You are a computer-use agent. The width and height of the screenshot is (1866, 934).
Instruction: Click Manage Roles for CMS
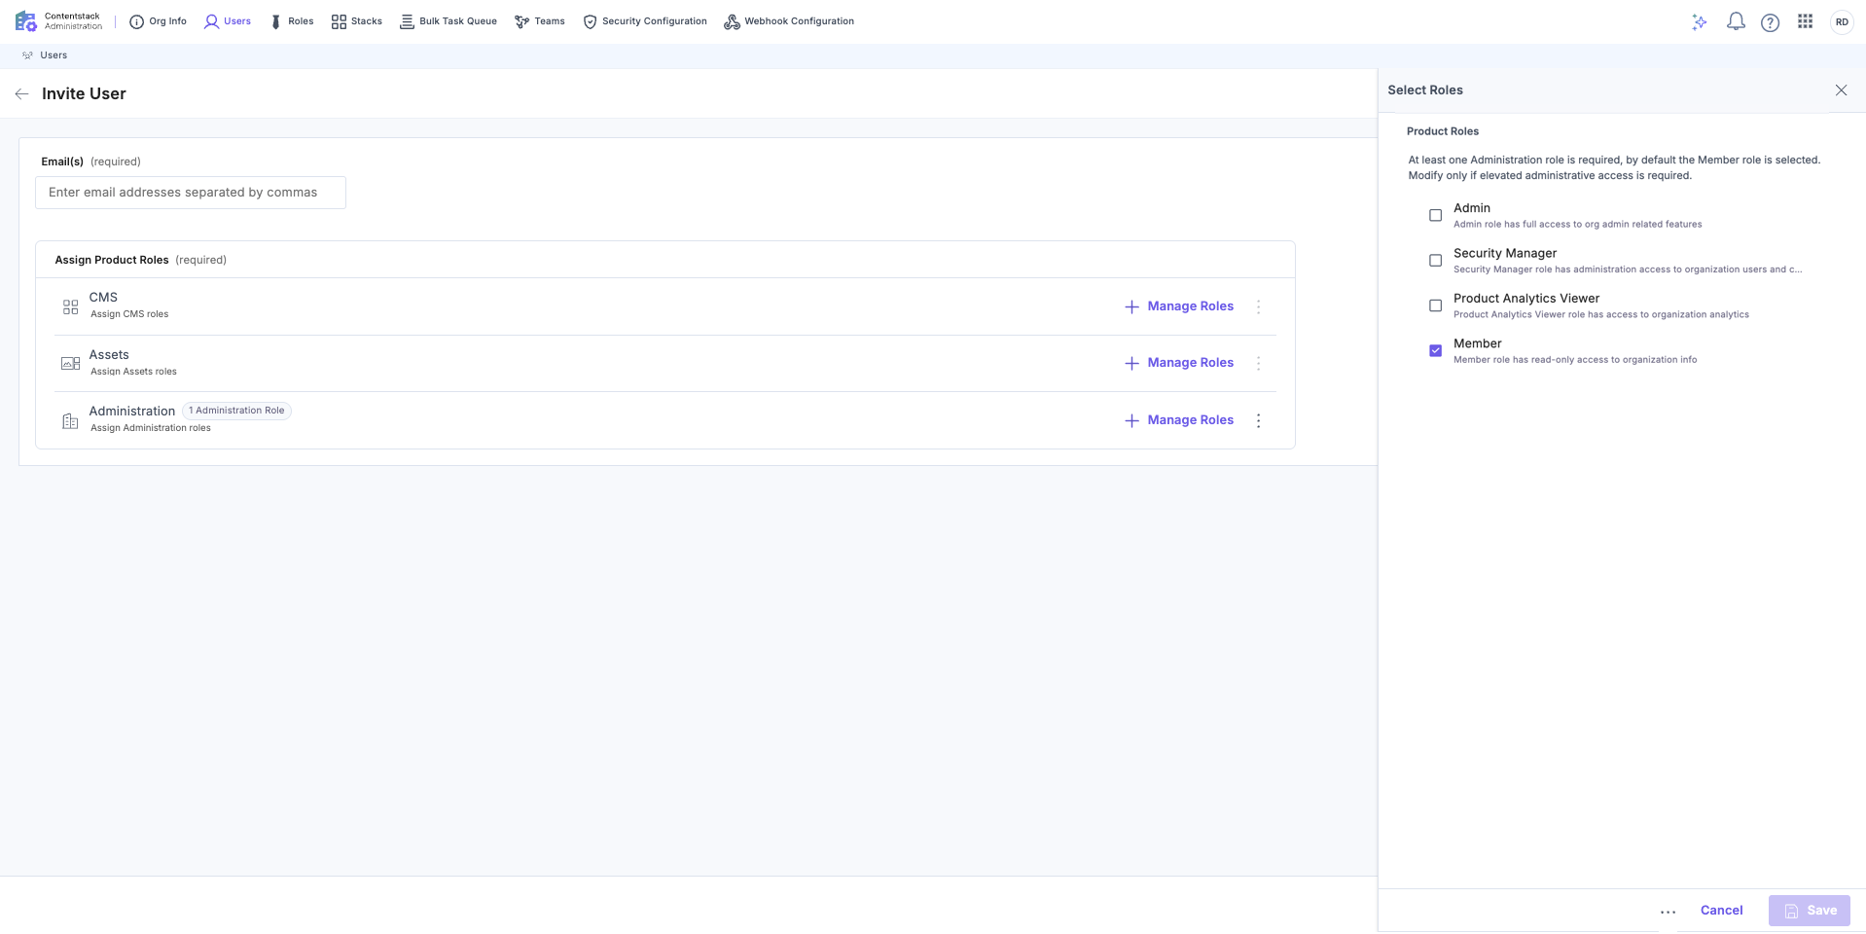[x=1179, y=306]
